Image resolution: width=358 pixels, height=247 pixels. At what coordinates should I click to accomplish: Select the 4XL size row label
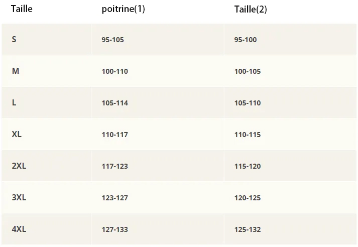click(19, 229)
